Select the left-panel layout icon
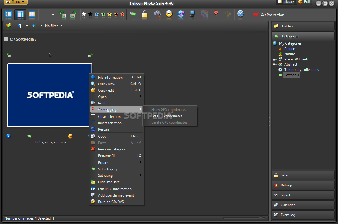 (x=8, y=14)
